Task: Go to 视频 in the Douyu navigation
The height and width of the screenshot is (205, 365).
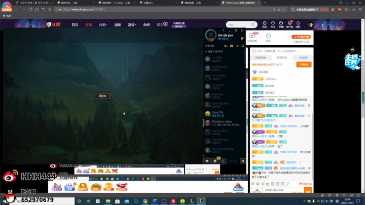Action: (118, 25)
